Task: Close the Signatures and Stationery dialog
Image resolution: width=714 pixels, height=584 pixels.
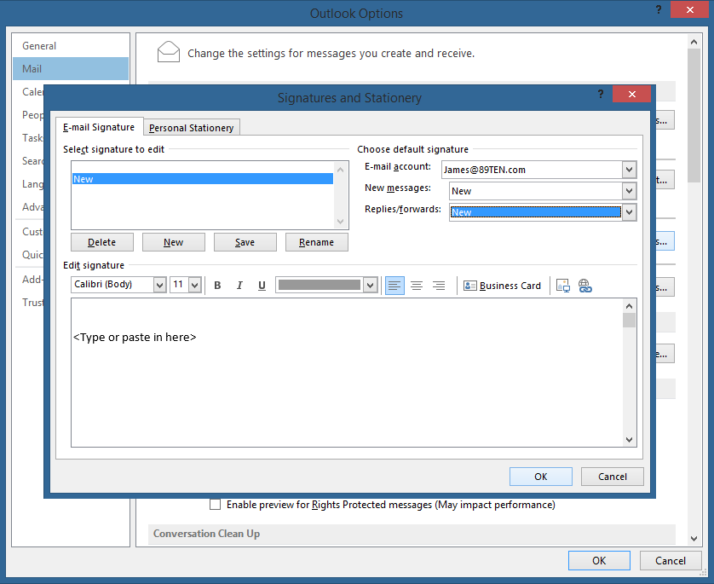Action: click(631, 95)
